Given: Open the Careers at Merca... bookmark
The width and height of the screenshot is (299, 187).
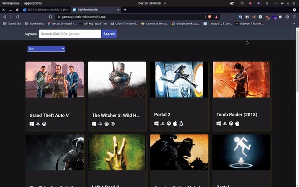Looking at the screenshot, I should (154, 23).
